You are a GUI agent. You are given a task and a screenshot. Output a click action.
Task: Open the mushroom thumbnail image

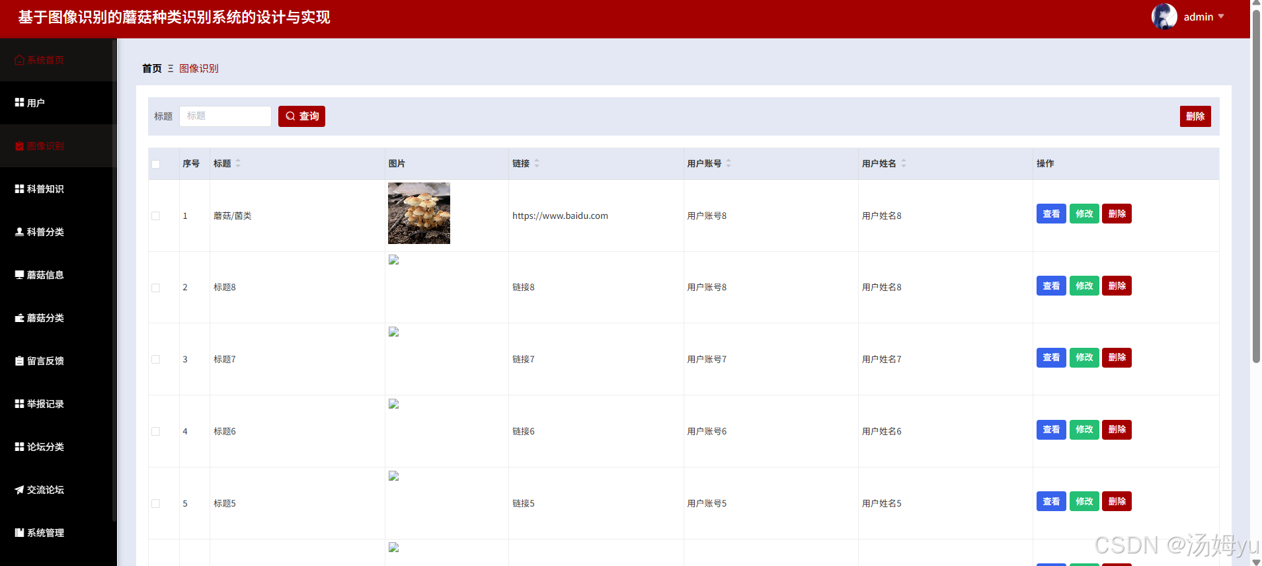pyautogui.click(x=419, y=214)
